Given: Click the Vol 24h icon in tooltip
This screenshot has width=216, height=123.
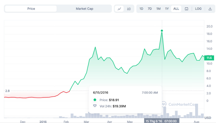Looking at the screenshot, I should coord(95,106).
